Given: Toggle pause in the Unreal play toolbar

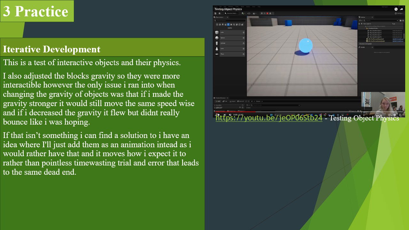Looking at the screenshot, I should pyautogui.click(x=262, y=13).
